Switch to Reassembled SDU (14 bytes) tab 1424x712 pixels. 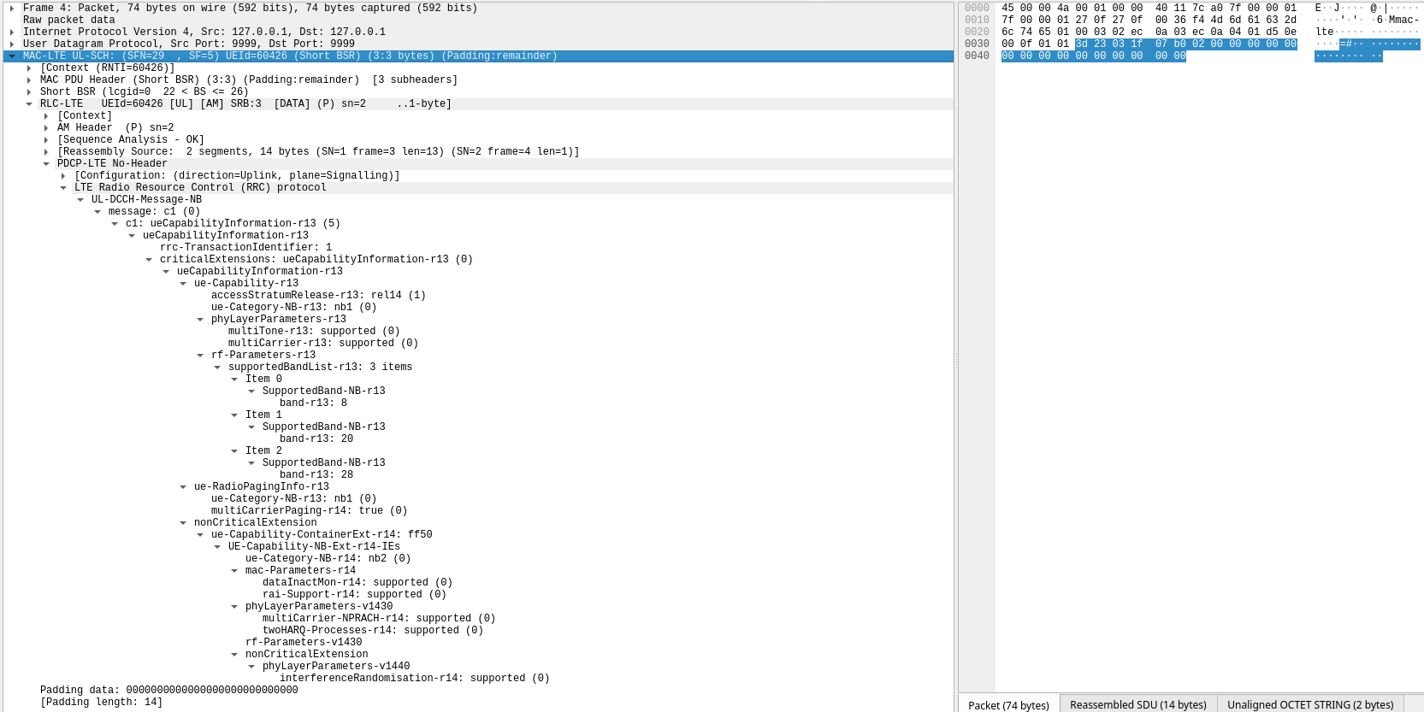[1137, 704]
